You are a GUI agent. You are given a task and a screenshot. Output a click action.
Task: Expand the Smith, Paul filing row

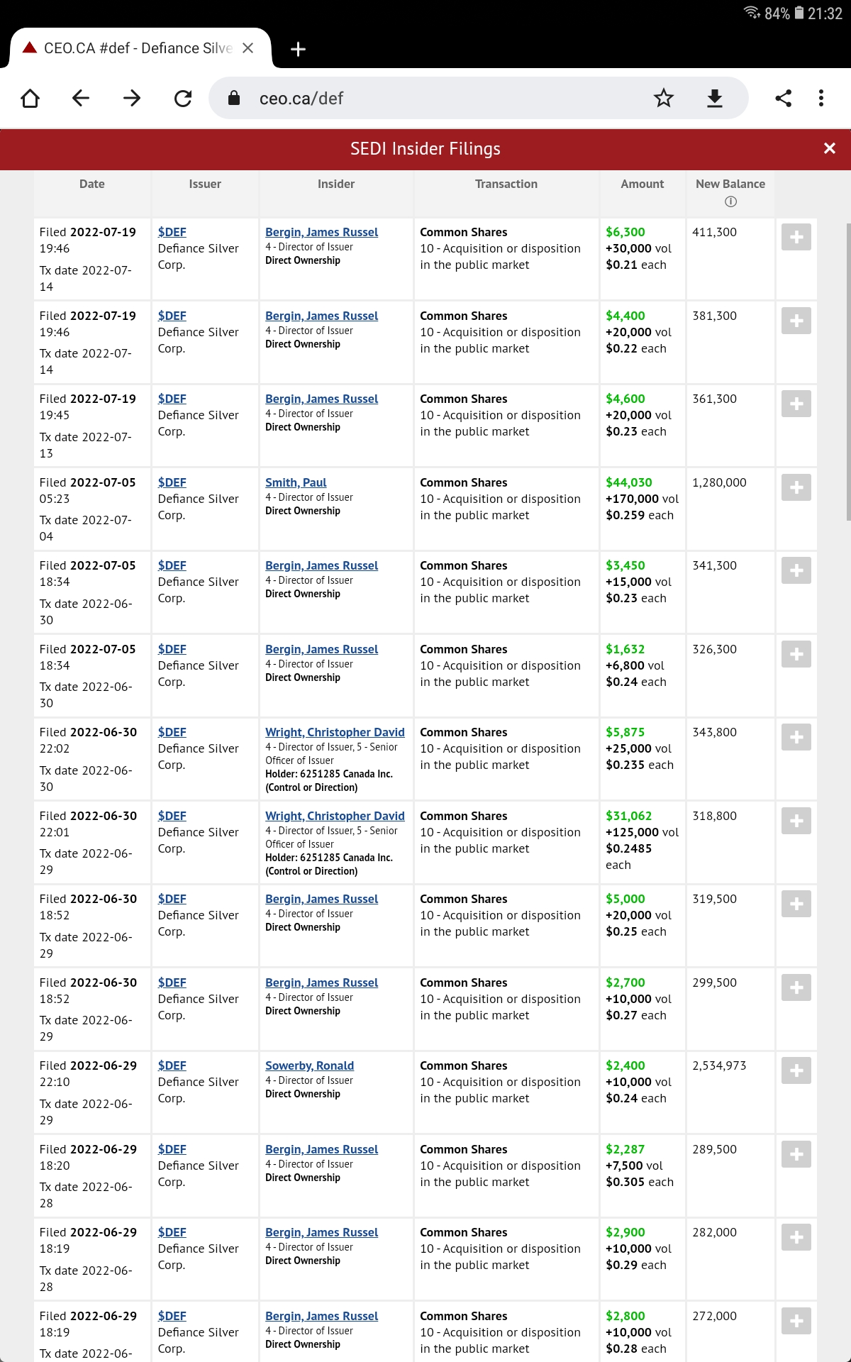coord(796,487)
